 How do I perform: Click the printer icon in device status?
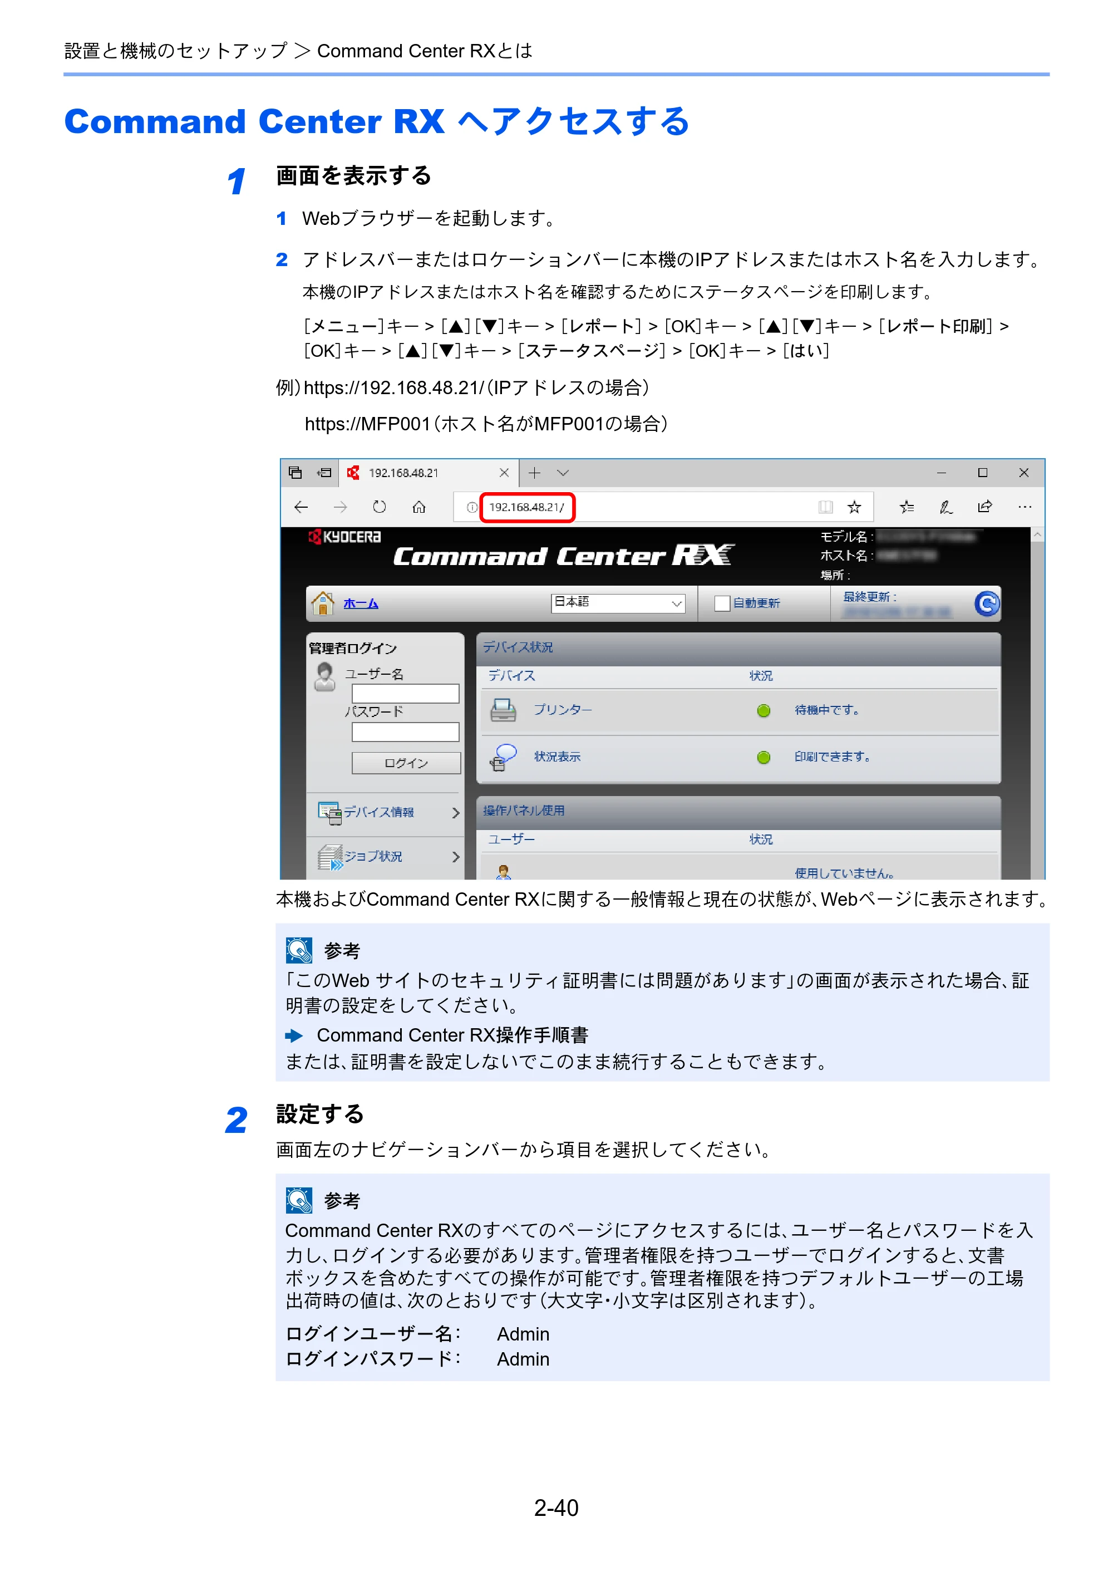[x=503, y=710]
